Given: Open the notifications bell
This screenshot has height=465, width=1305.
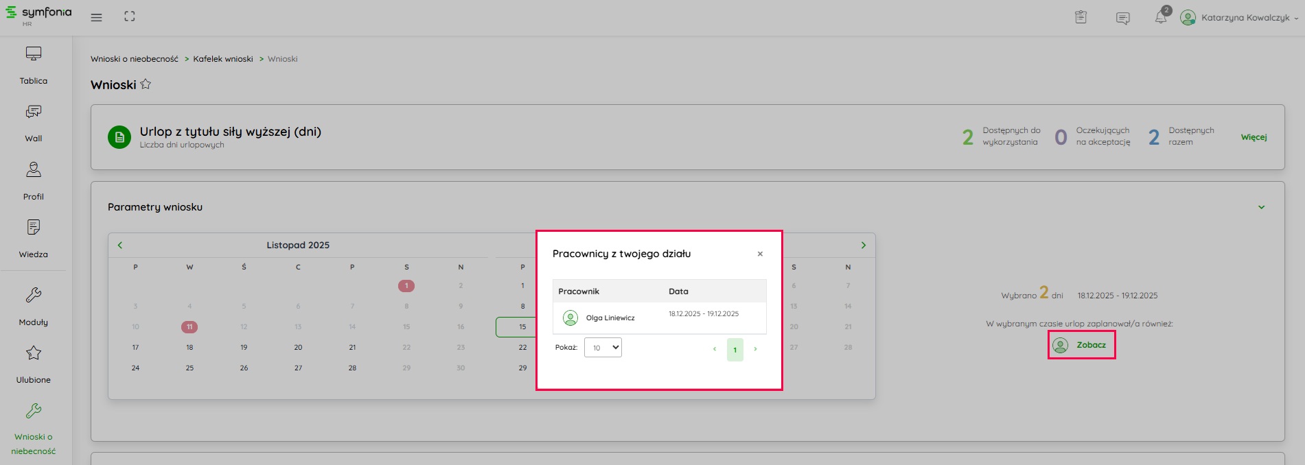Looking at the screenshot, I should pyautogui.click(x=1161, y=17).
